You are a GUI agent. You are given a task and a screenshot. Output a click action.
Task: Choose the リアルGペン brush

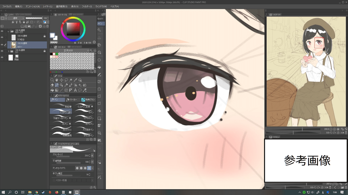point(84,117)
